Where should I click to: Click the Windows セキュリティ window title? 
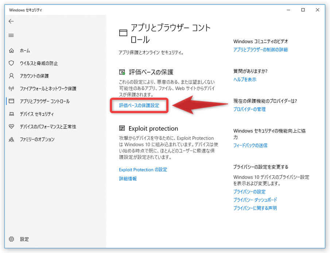[x=26, y=10]
